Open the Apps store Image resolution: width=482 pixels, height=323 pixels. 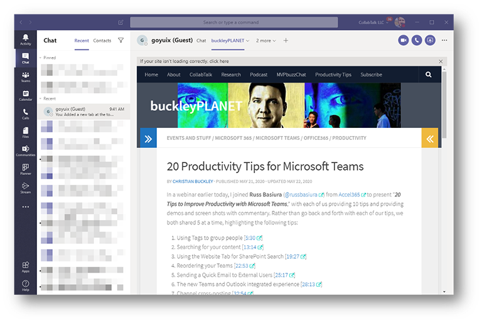pyautogui.click(x=26, y=267)
